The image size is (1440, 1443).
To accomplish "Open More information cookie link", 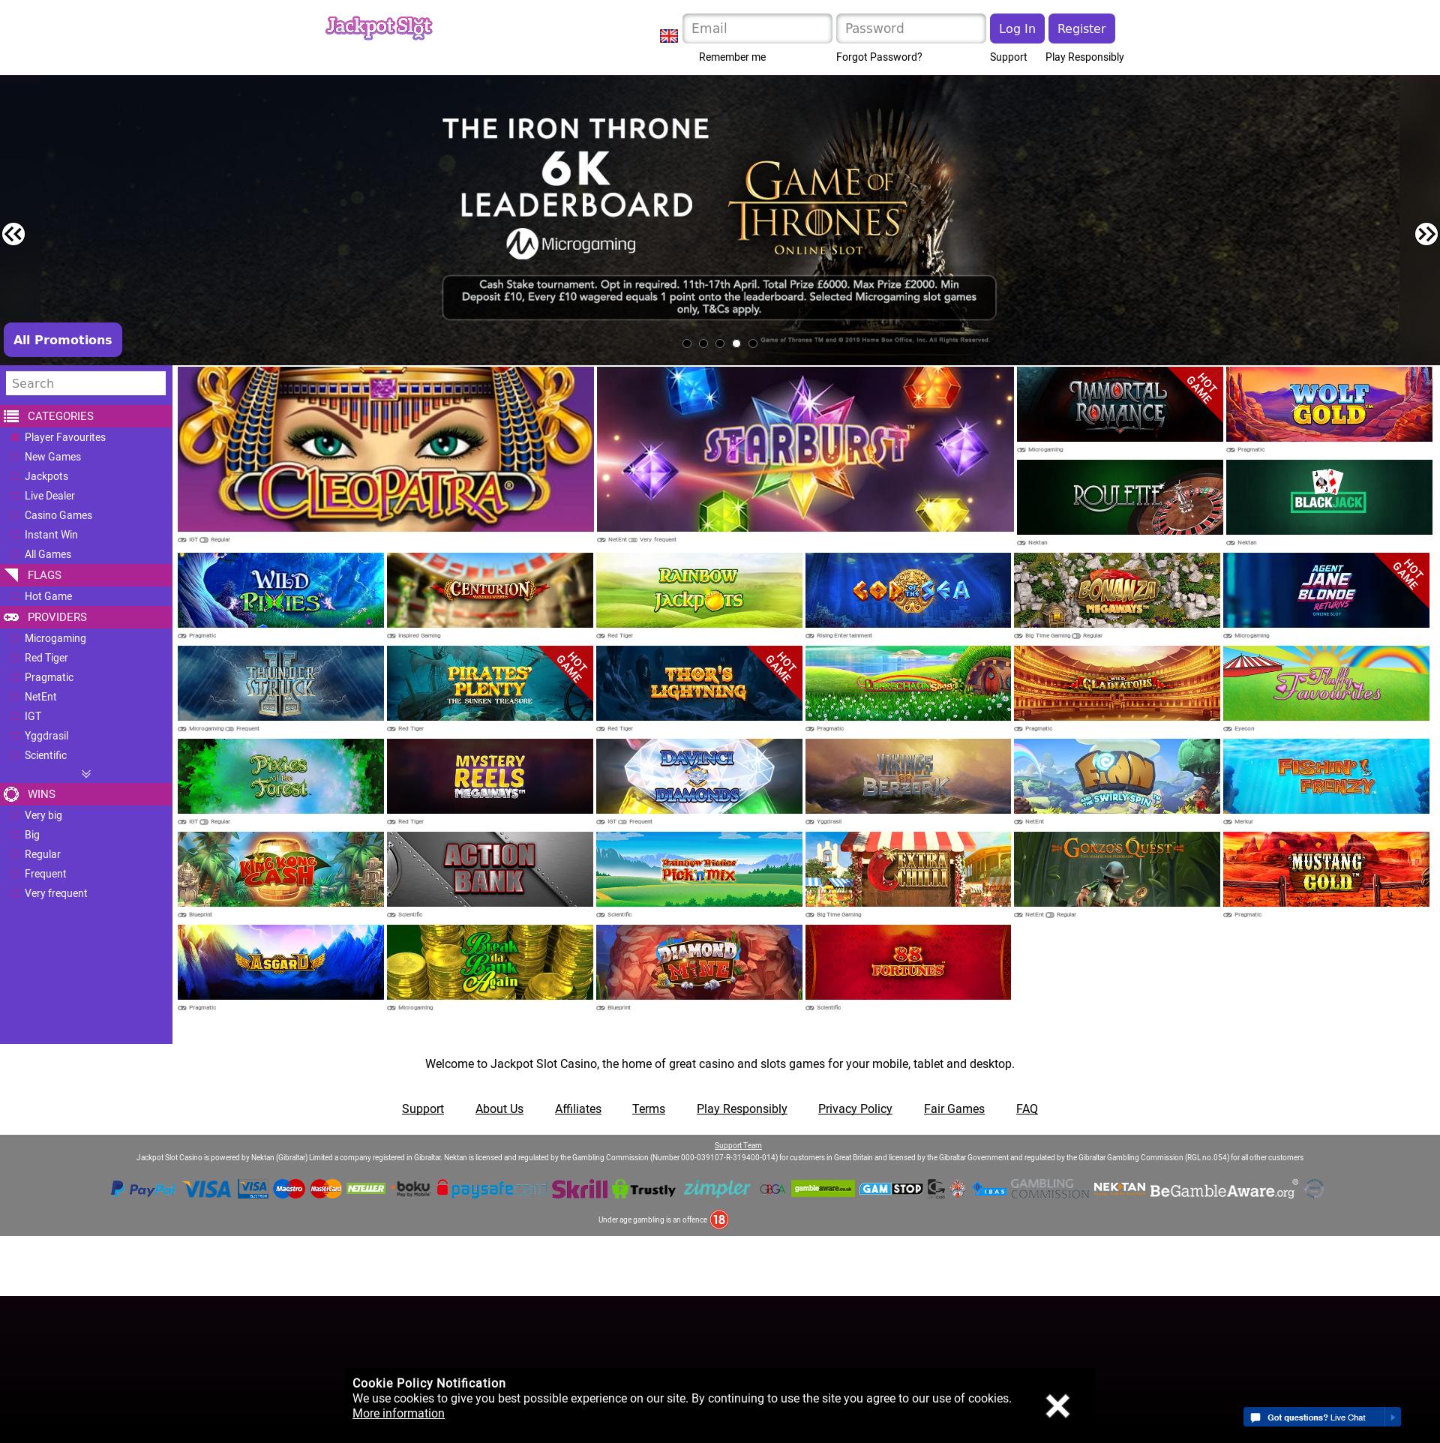I will 398,1413.
